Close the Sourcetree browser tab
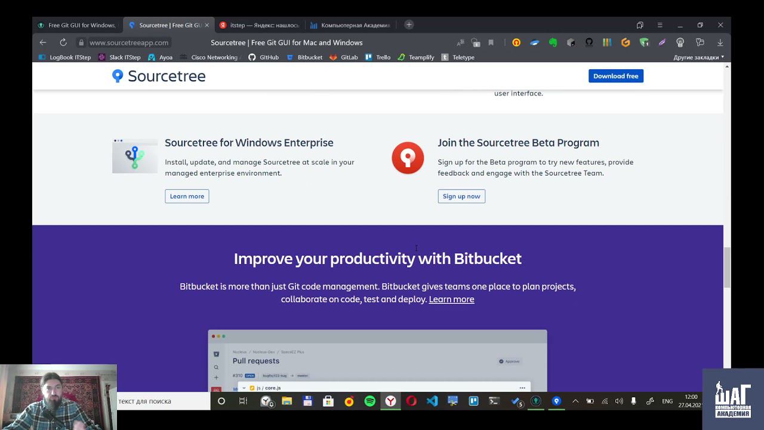The image size is (764, 430). [207, 25]
